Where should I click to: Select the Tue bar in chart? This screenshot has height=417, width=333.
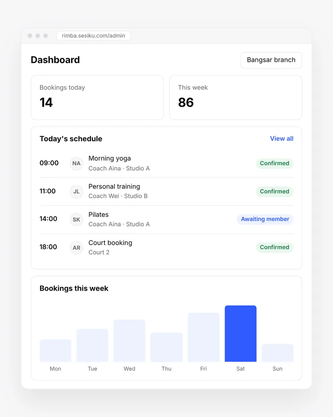tap(92, 345)
